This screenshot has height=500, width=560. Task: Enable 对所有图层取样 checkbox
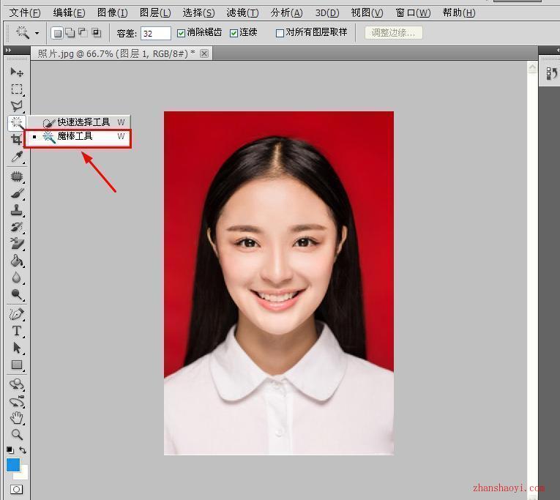click(x=280, y=33)
